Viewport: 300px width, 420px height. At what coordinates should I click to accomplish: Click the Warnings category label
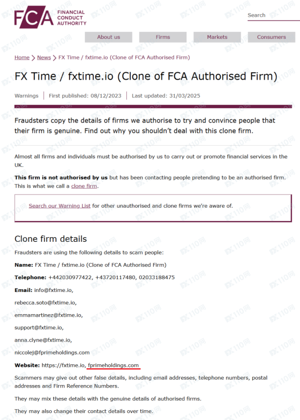pyautogui.click(x=26, y=96)
